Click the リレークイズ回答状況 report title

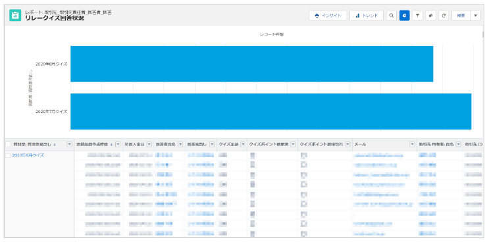[55, 18]
